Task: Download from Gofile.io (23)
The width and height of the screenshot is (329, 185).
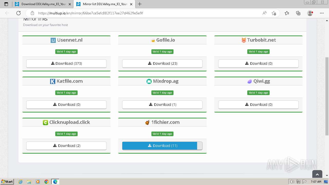Action: tap(162, 63)
